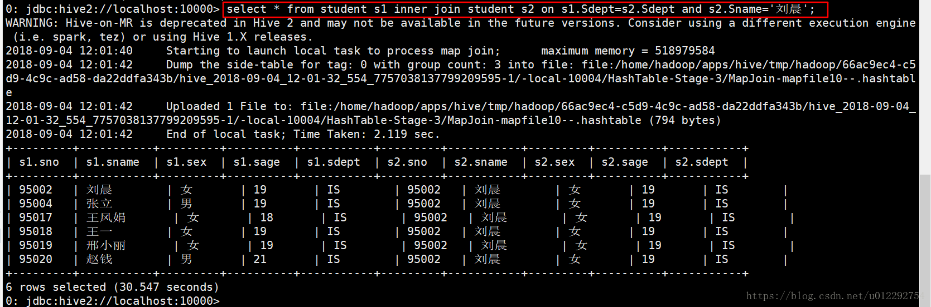
Task: Click the red-boxed select query text
Action: tap(520, 9)
